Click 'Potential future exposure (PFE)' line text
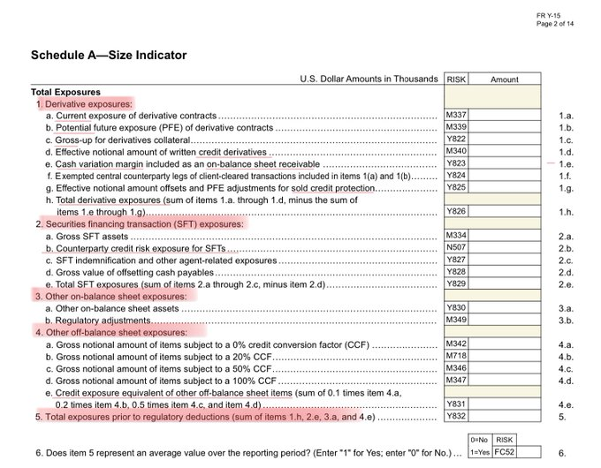Screen dimensions: 601x468 coord(164,127)
